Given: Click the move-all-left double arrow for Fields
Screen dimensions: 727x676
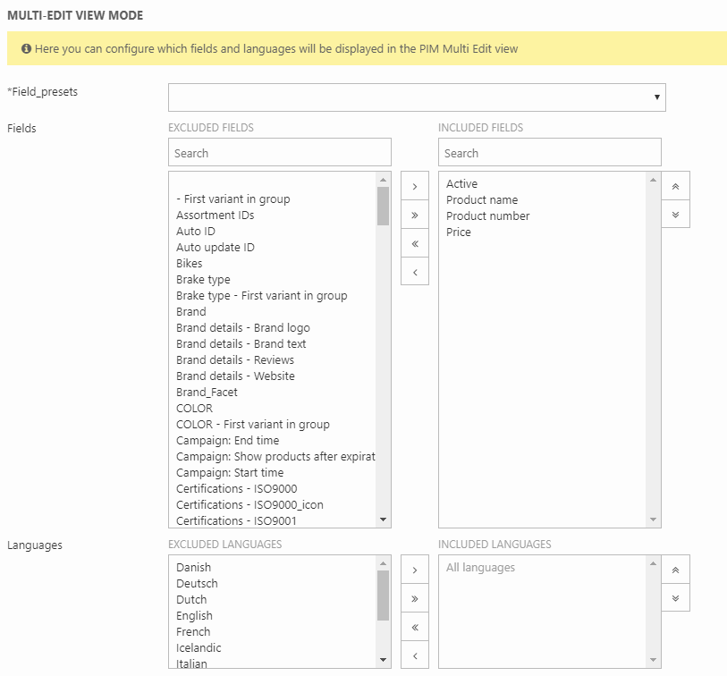Looking at the screenshot, I should 415,243.
